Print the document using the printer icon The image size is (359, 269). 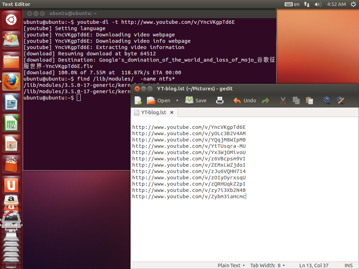(219, 101)
